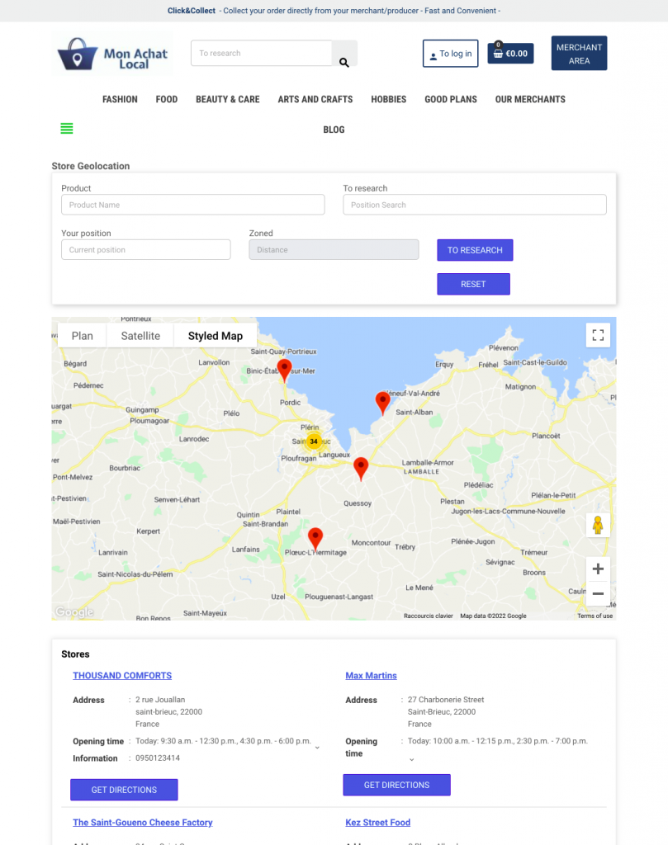Click the To log in button
Viewport: 668px width, 845px height.
(450, 54)
